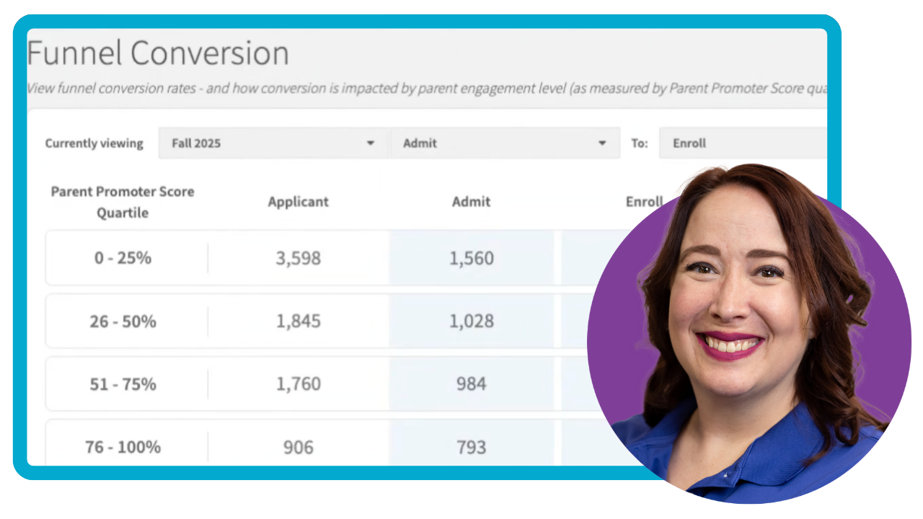Open the Enroll dropdown next to To:

(x=743, y=143)
